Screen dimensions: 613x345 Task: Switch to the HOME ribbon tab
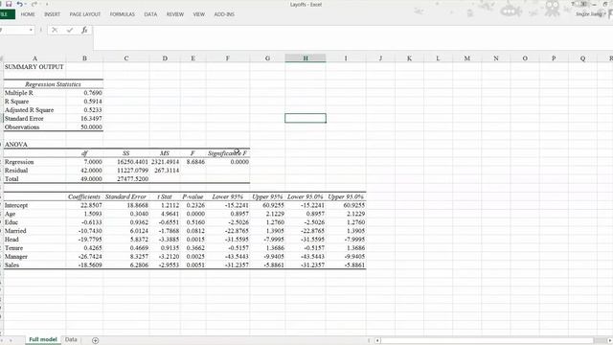(x=28, y=14)
